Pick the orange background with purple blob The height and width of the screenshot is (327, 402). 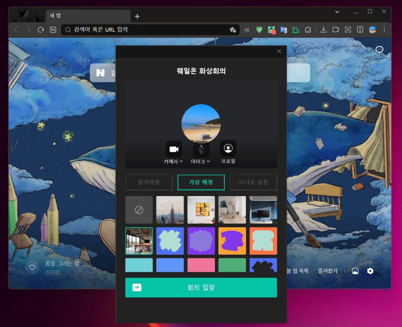(232, 241)
